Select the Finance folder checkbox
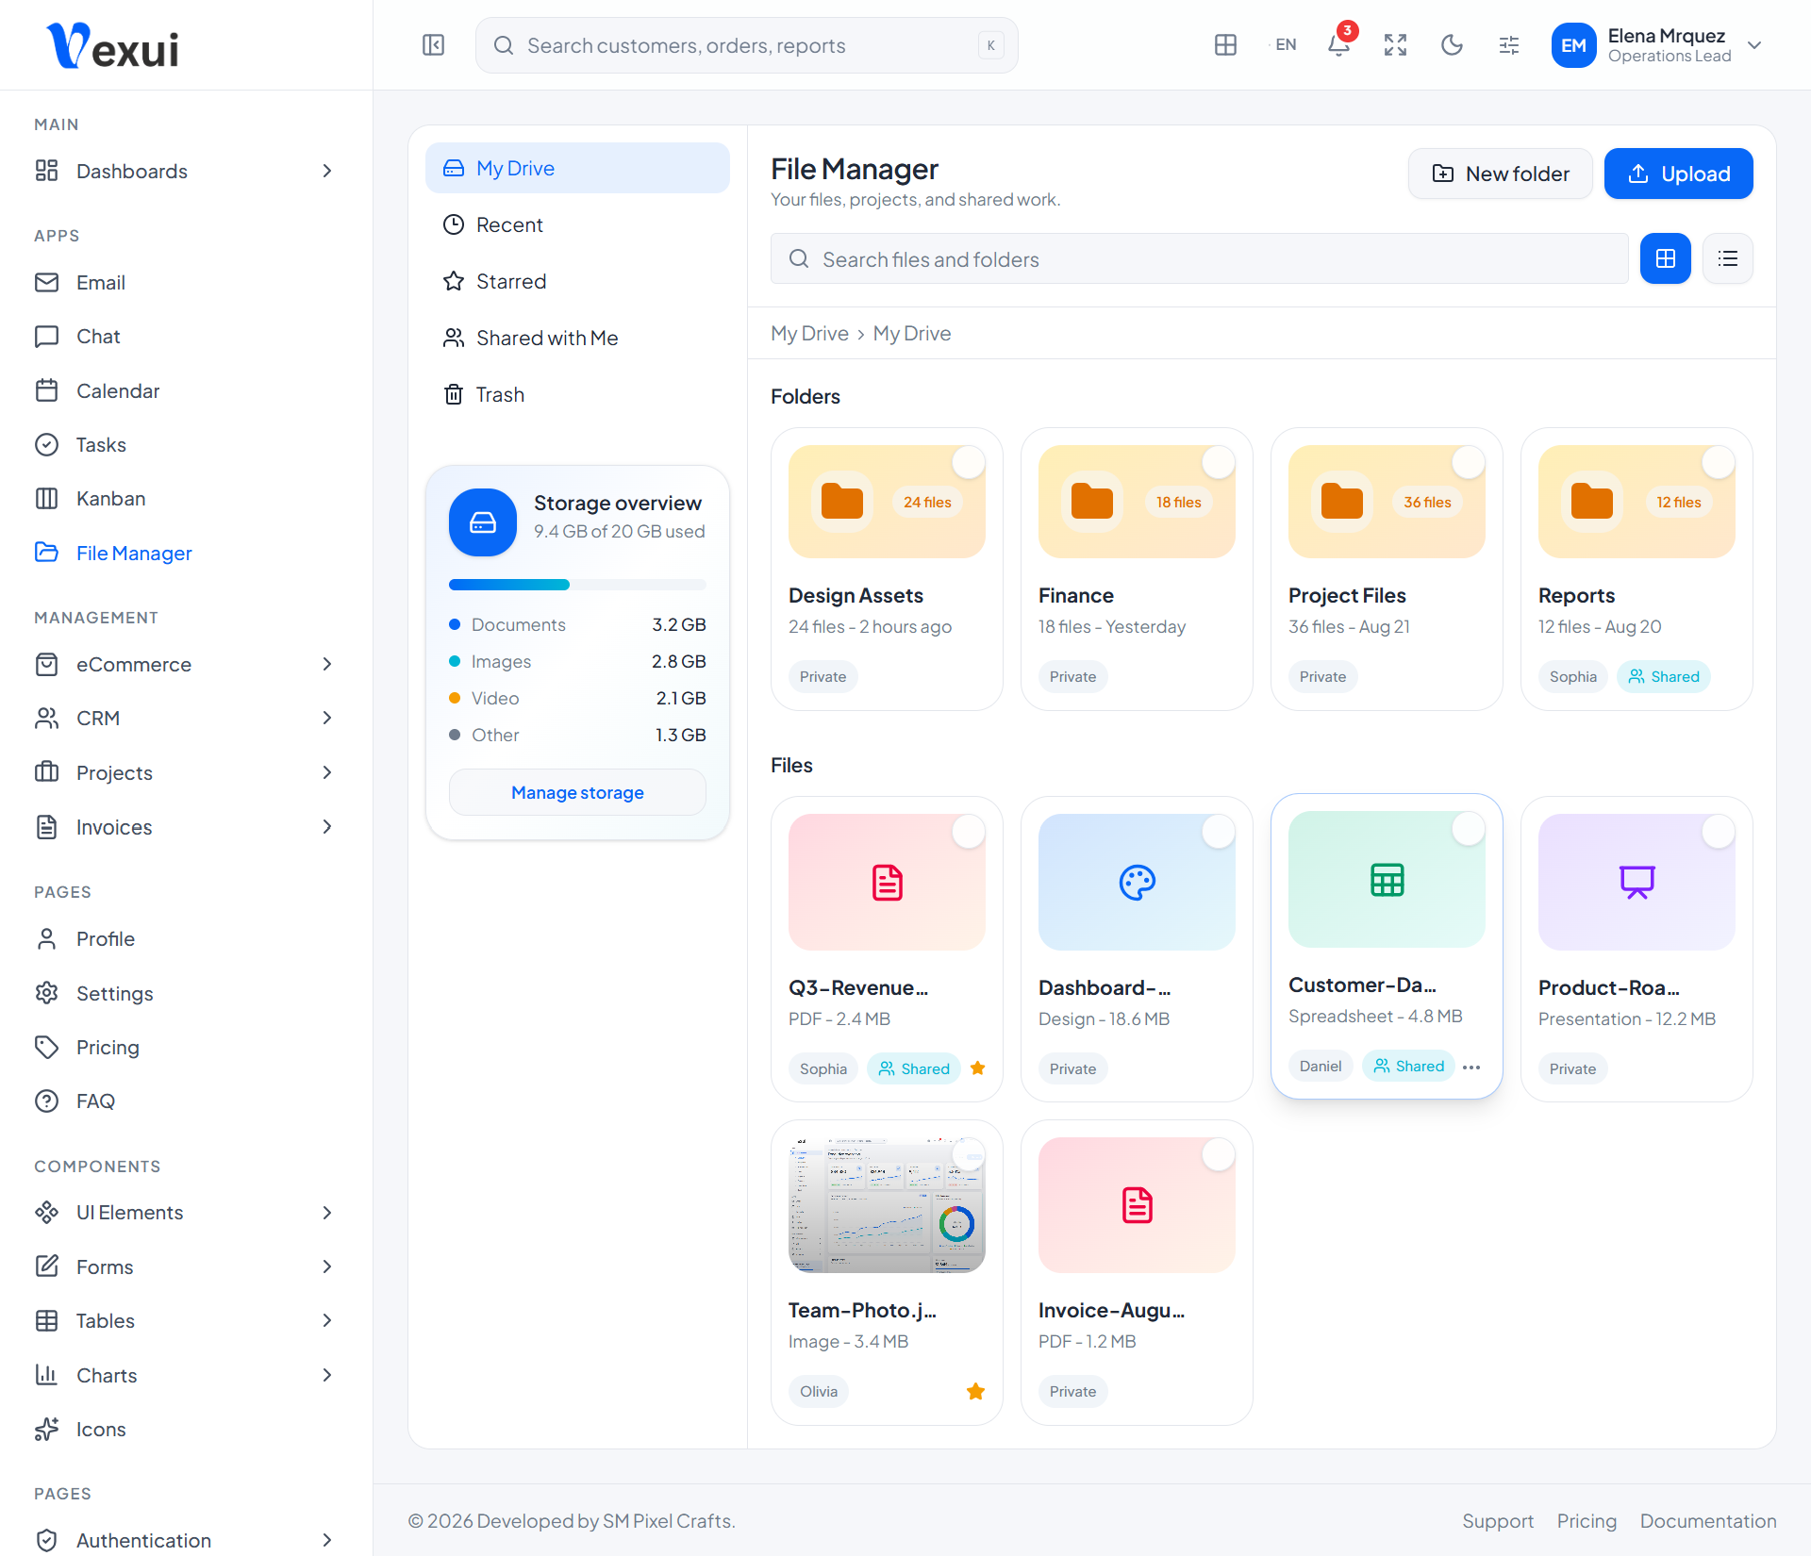Viewport: 1811px width, 1556px height. tap(1218, 462)
